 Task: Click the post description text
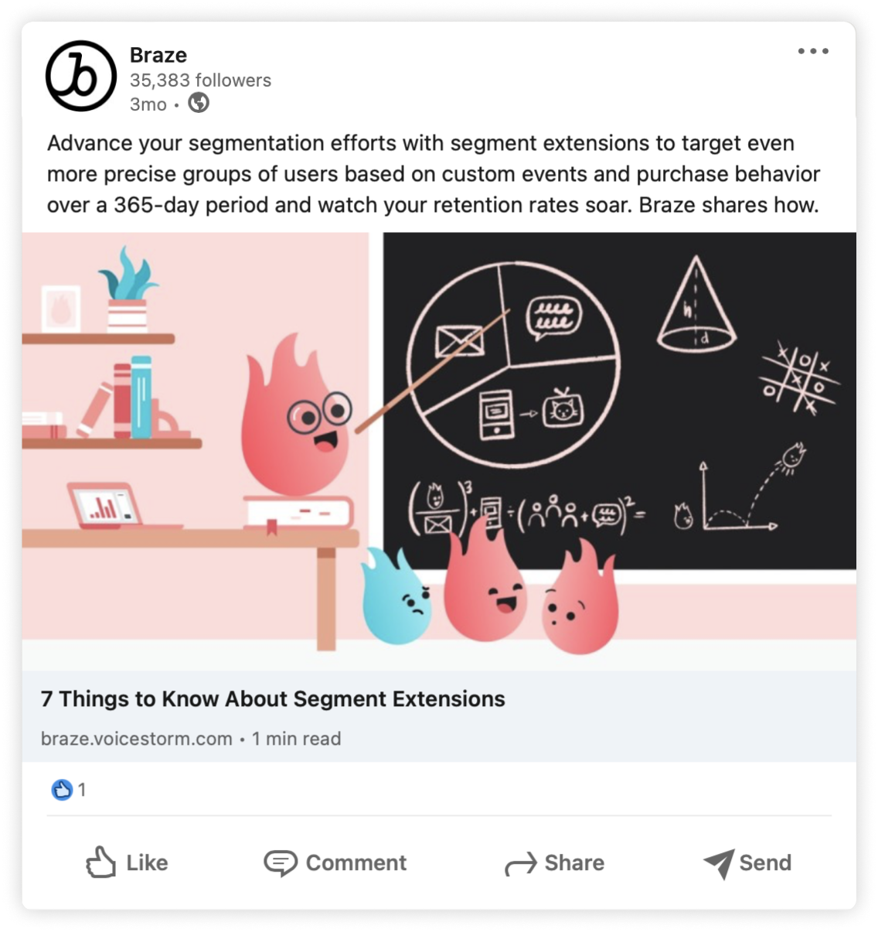pyautogui.click(x=433, y=174)
